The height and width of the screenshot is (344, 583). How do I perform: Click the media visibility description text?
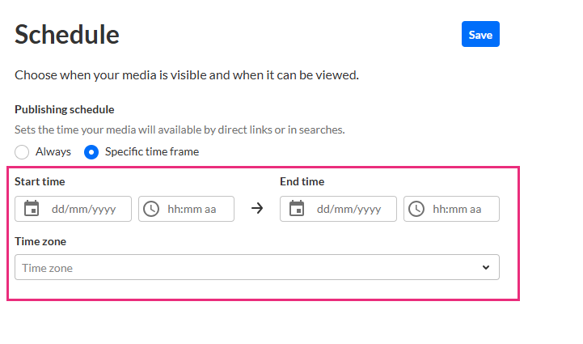[x=186, y=75]
